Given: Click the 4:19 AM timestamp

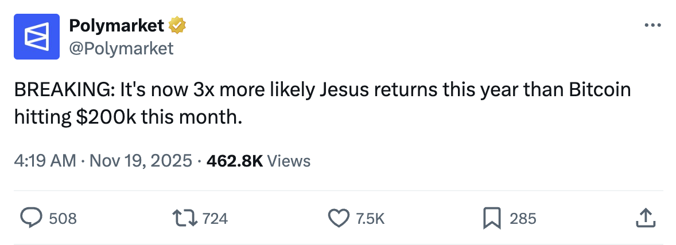Looking at the screenshot, I should click(45, 161).
